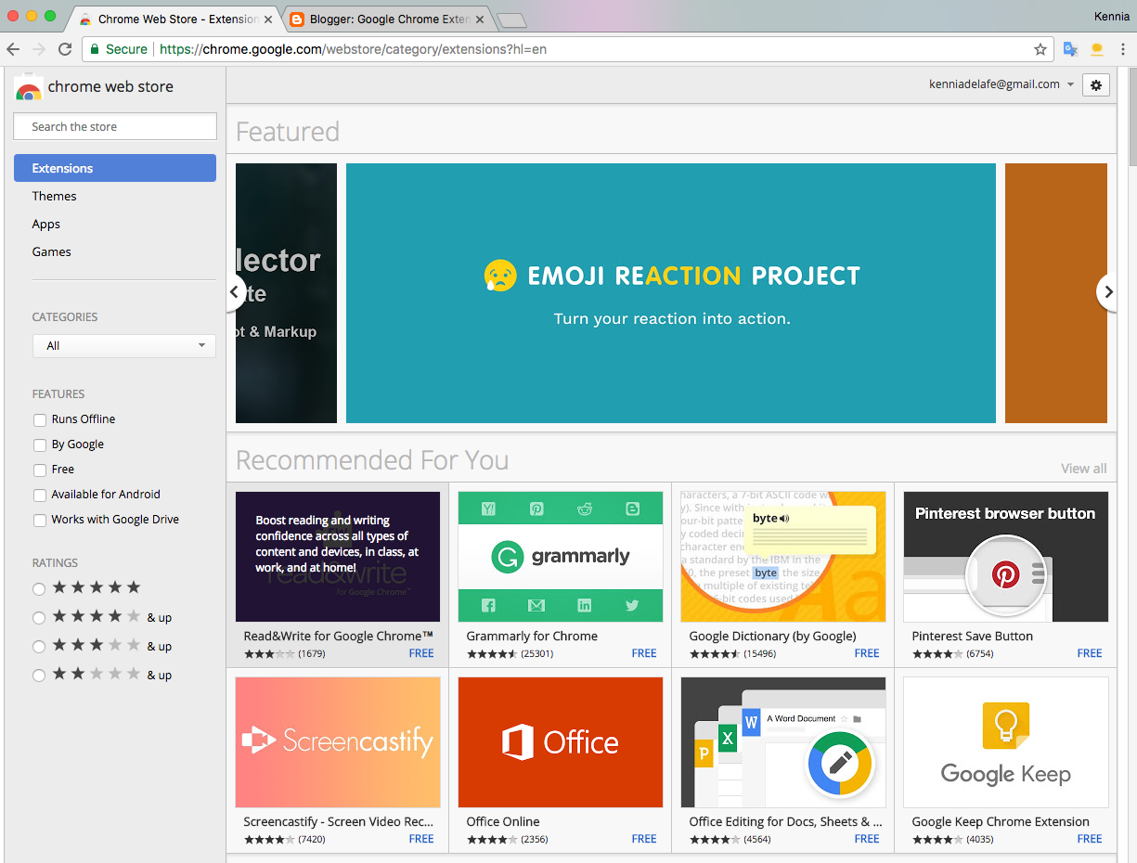Screen dimensions: 1137x863
Task: Select the five-star rating filter
Action: tap(39, 588)
